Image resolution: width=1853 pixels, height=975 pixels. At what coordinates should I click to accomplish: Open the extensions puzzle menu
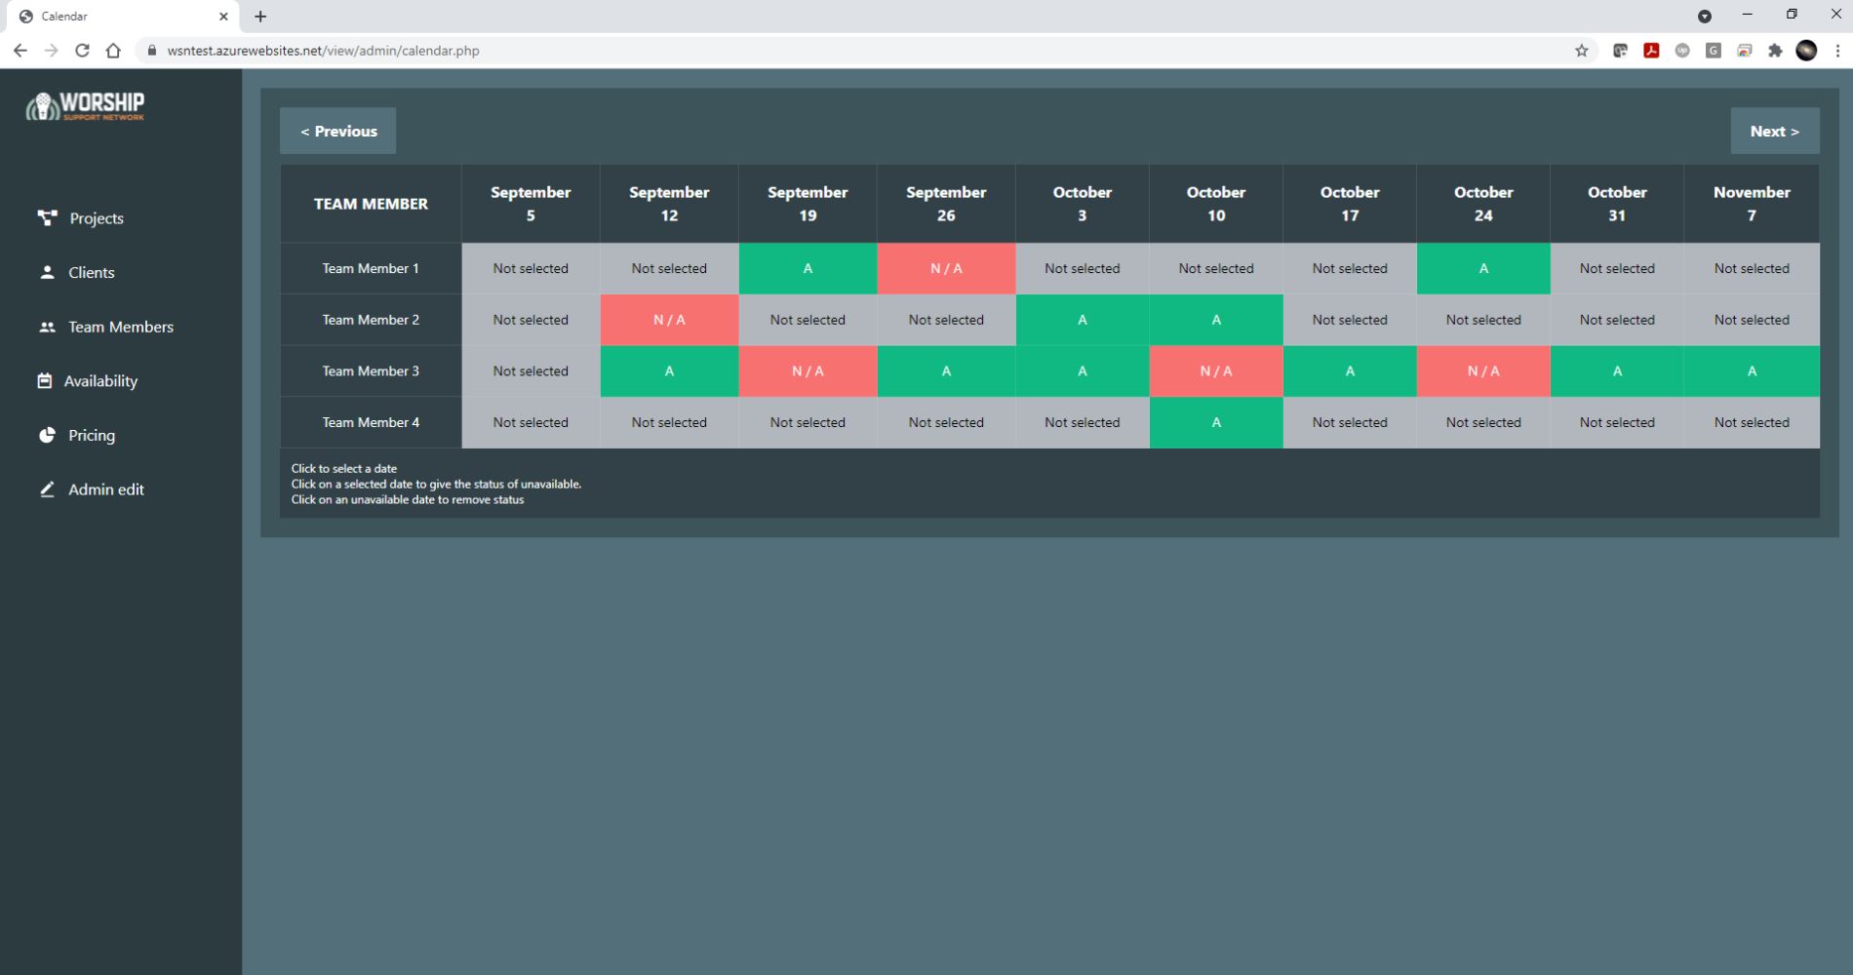pyautogui.click(x=1775, y=51)
